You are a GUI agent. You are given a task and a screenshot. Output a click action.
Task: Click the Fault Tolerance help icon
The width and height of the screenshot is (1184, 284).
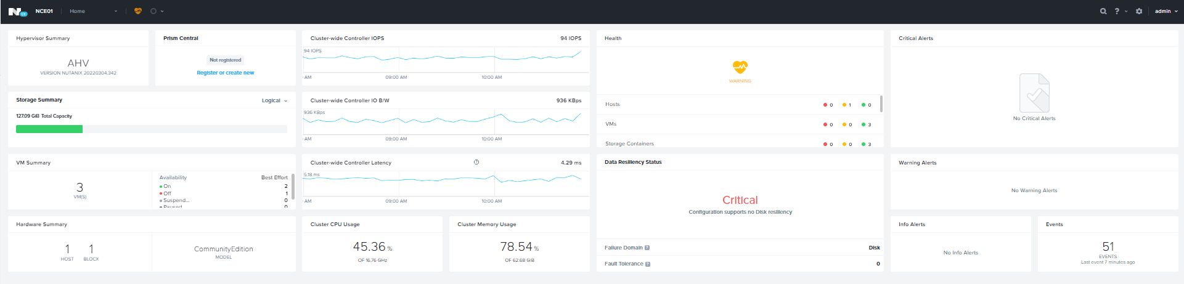[x=648, y=264]
